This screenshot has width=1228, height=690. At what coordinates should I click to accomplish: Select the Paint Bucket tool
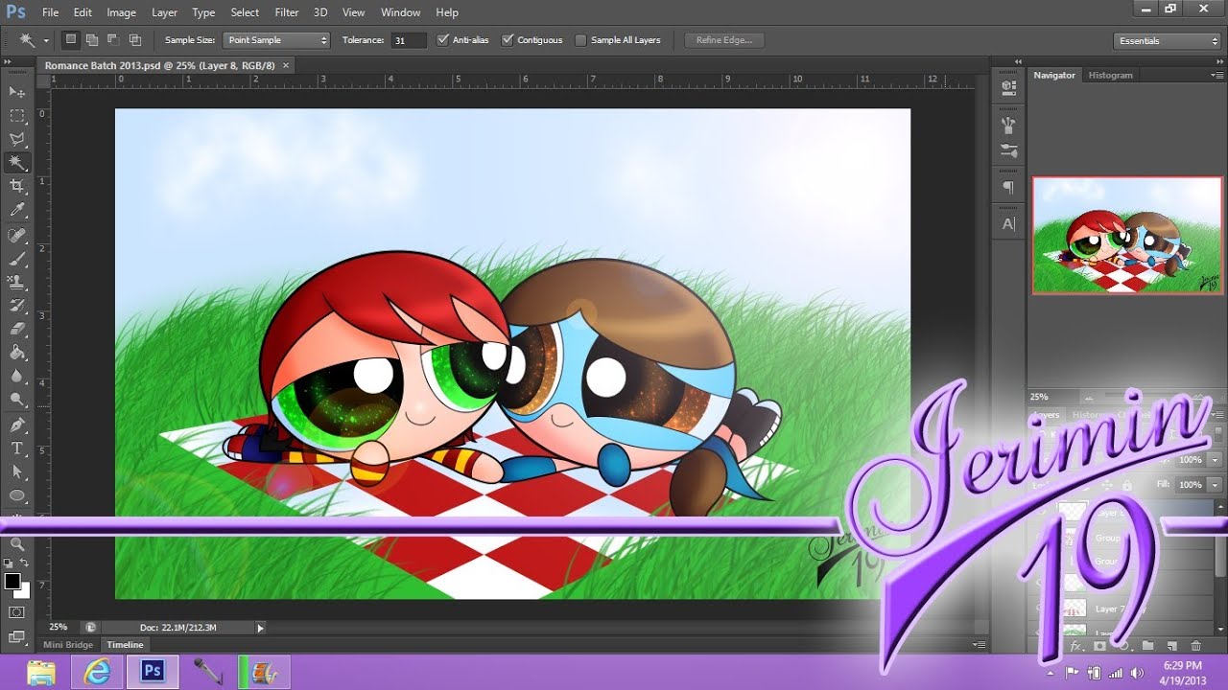click(17, 353)
